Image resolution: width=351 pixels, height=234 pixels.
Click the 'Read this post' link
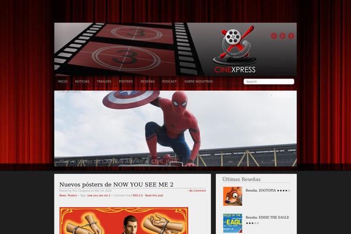(x=154, y=195)
